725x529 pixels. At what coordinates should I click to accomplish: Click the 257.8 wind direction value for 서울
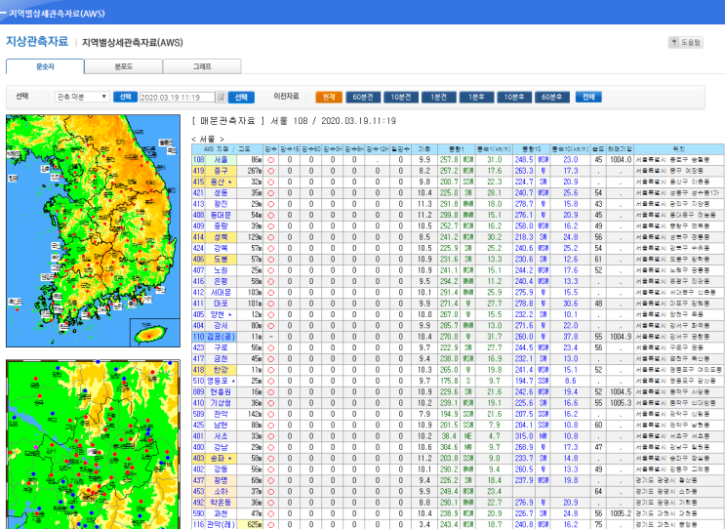coord(449,160)
